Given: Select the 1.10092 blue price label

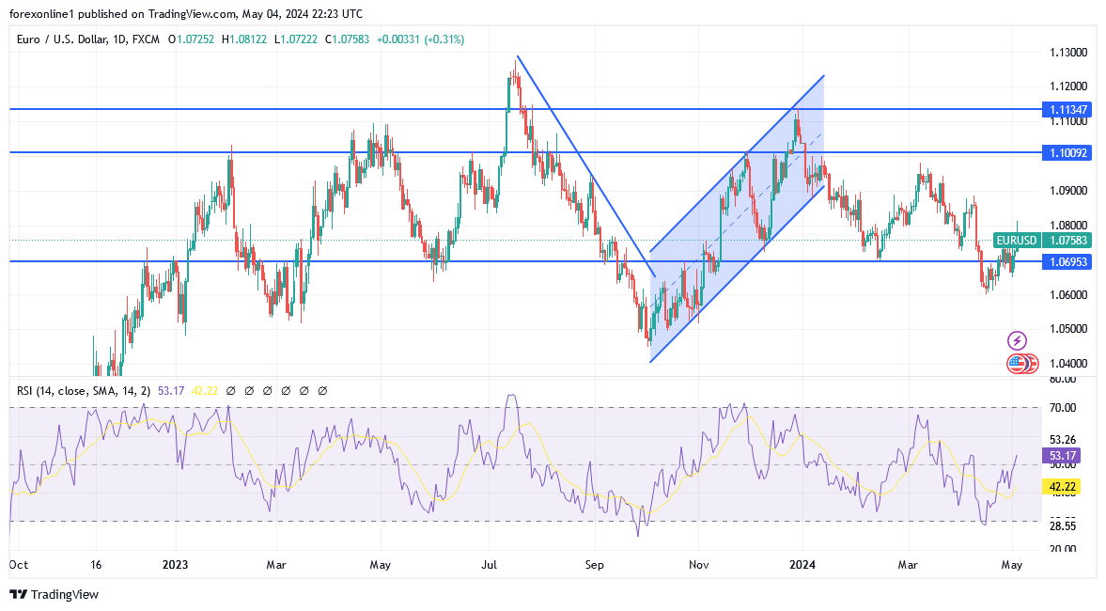Looking at the screenshot, I should point(1067,152).
